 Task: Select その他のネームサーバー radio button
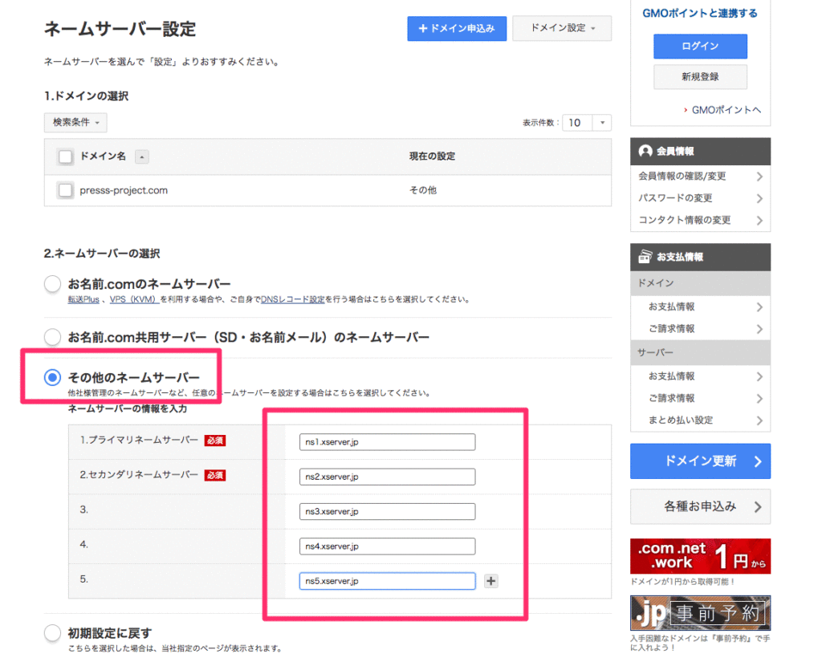click(x=52, y=377)
